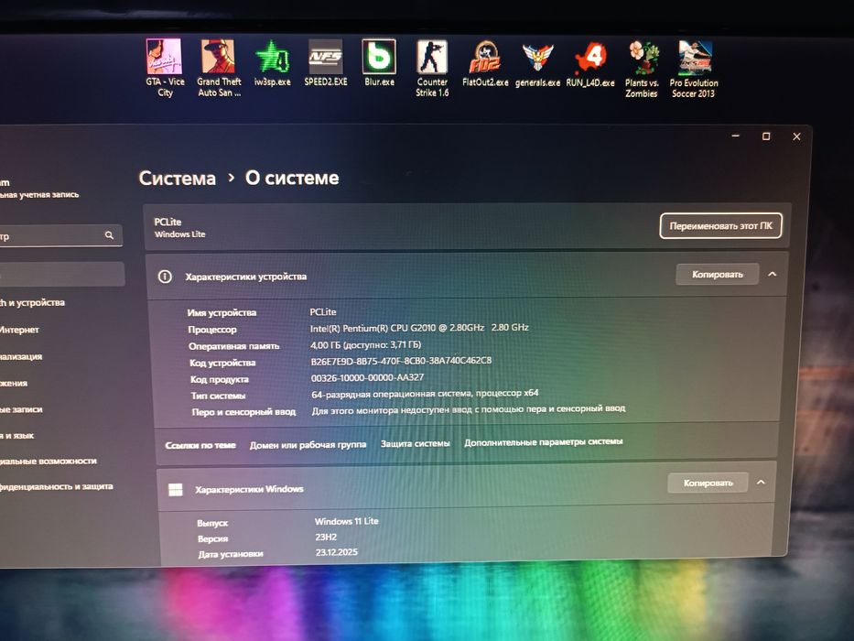Close the Settings window
This screenshot has height=641, width=854.
pos(797,136)
